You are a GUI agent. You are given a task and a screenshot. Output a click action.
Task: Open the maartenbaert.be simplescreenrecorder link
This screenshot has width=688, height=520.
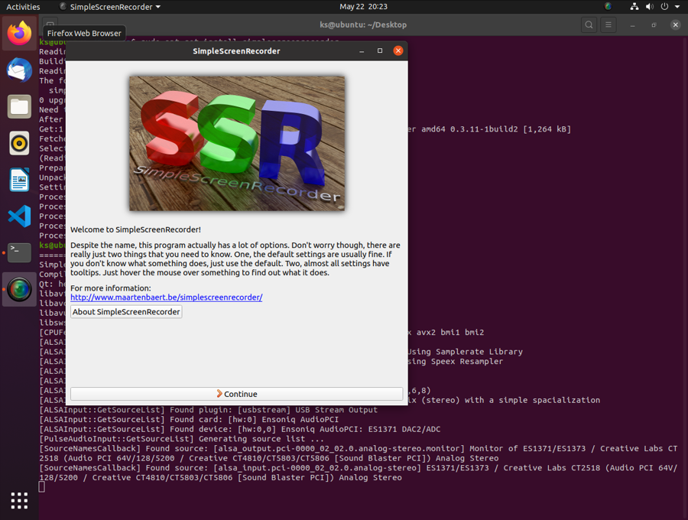point(167,297)
